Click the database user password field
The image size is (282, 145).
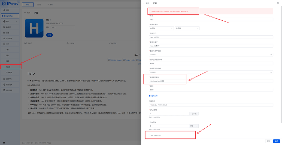click(x=211, y=55)
